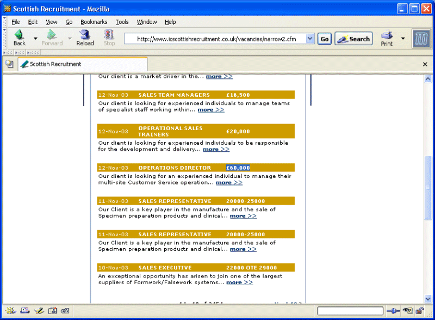Open a new tab with tab-bar icon
Screen dimensions: 435x320
point(9,64)
